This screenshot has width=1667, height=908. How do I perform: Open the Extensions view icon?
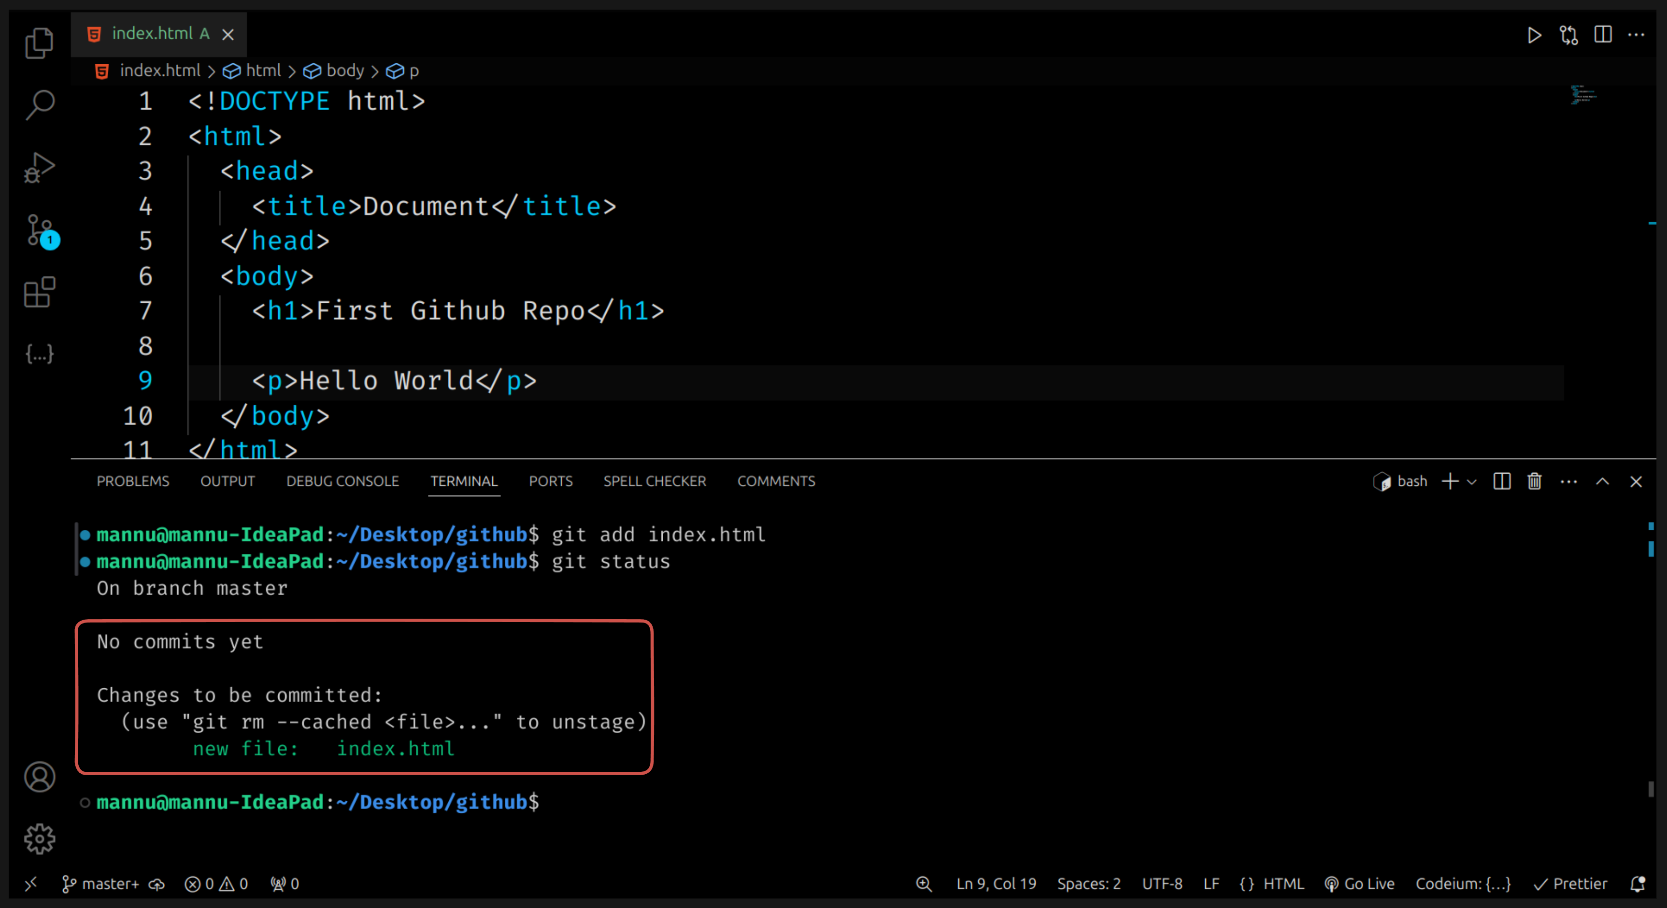(39, 293)
